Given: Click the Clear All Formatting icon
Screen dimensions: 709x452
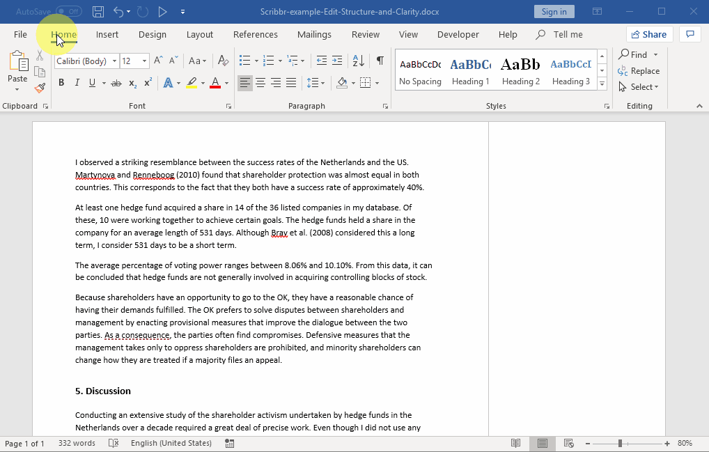Looking at the screenshot, I should coord(223,61).
